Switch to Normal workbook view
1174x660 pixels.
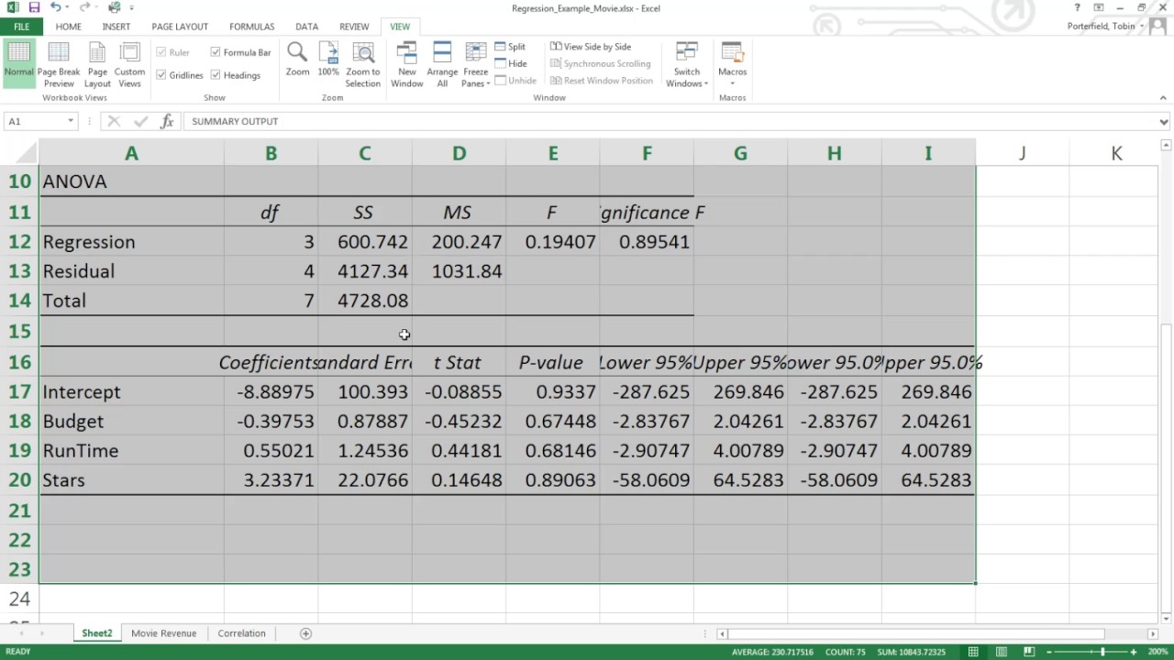click(x=18, y=64)
